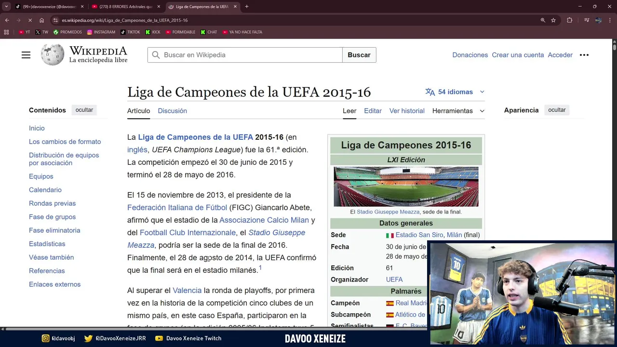Open the browser extensions menu

570,20
